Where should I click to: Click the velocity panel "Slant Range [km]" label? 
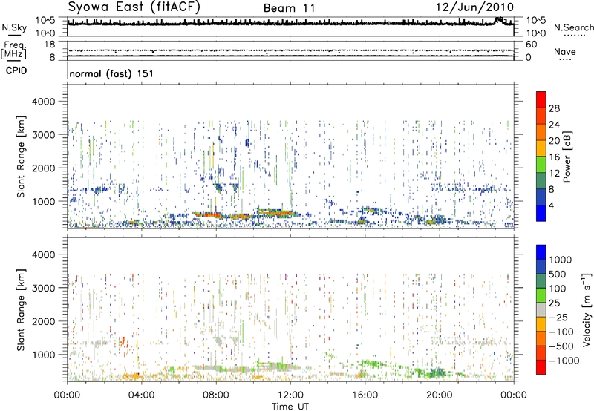21,310
